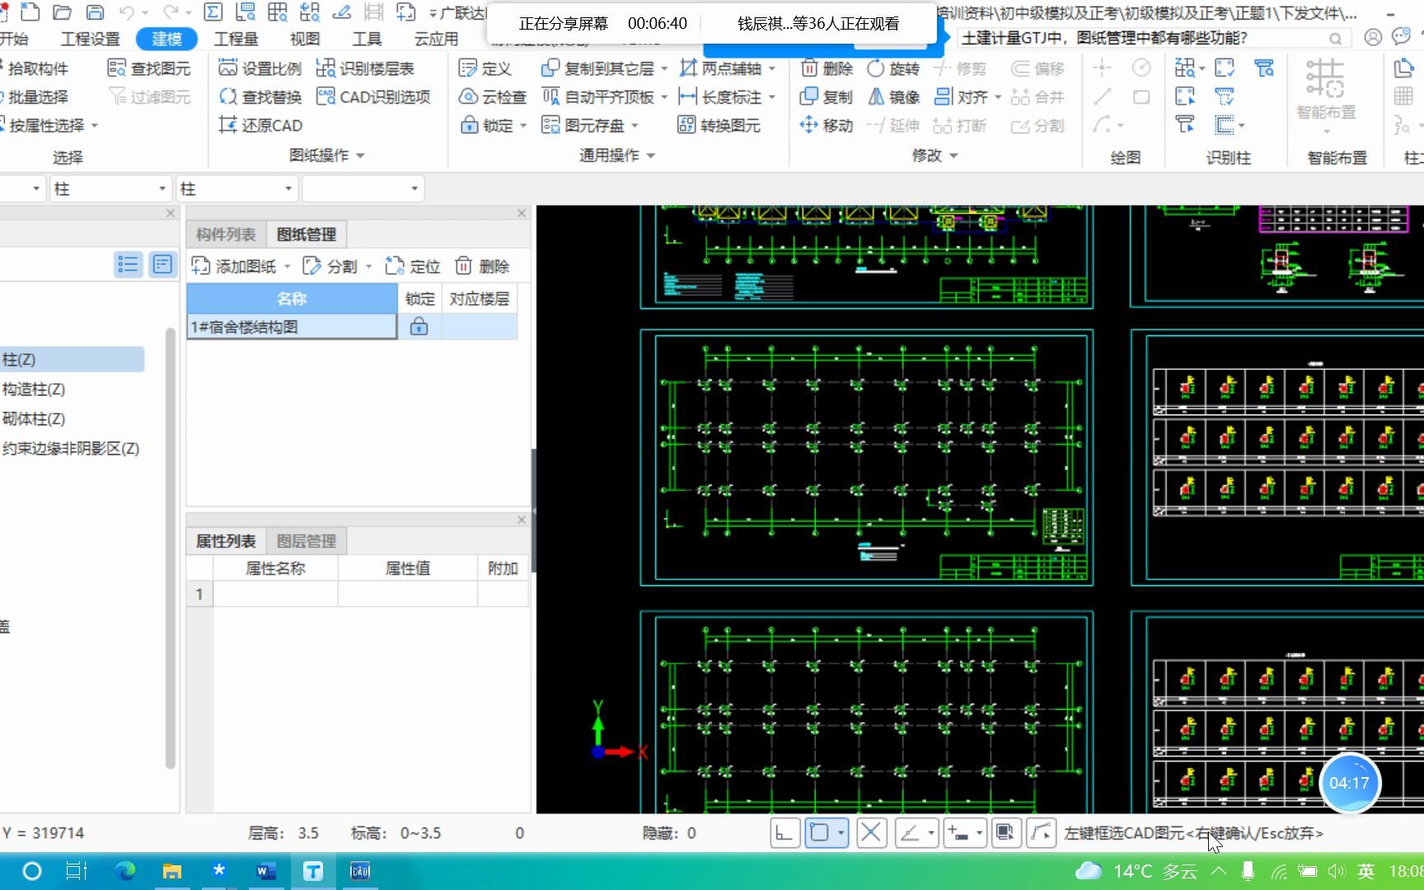Select 移动 move tool
1424x890 pixels.
[x=827, y=125]
